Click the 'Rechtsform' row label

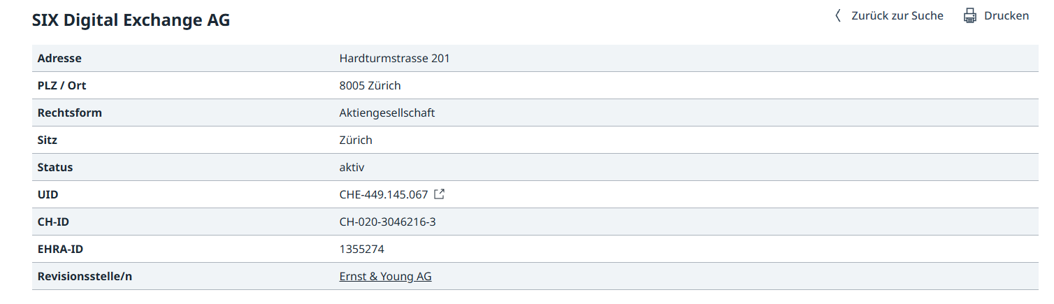tap(69, 113)
